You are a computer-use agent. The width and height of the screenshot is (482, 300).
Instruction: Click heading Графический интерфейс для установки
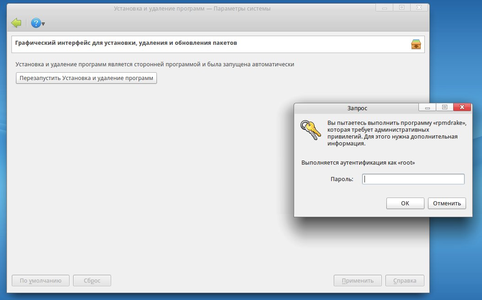[126, 43]
